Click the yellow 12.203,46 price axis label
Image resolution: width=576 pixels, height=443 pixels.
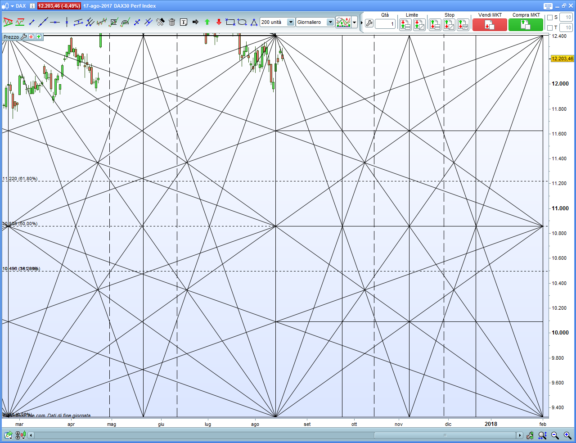click(x=562, y=59)
